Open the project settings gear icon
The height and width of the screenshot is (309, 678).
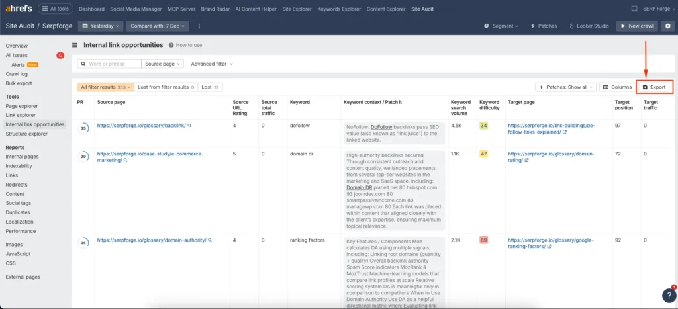click(x=667, y=26)
